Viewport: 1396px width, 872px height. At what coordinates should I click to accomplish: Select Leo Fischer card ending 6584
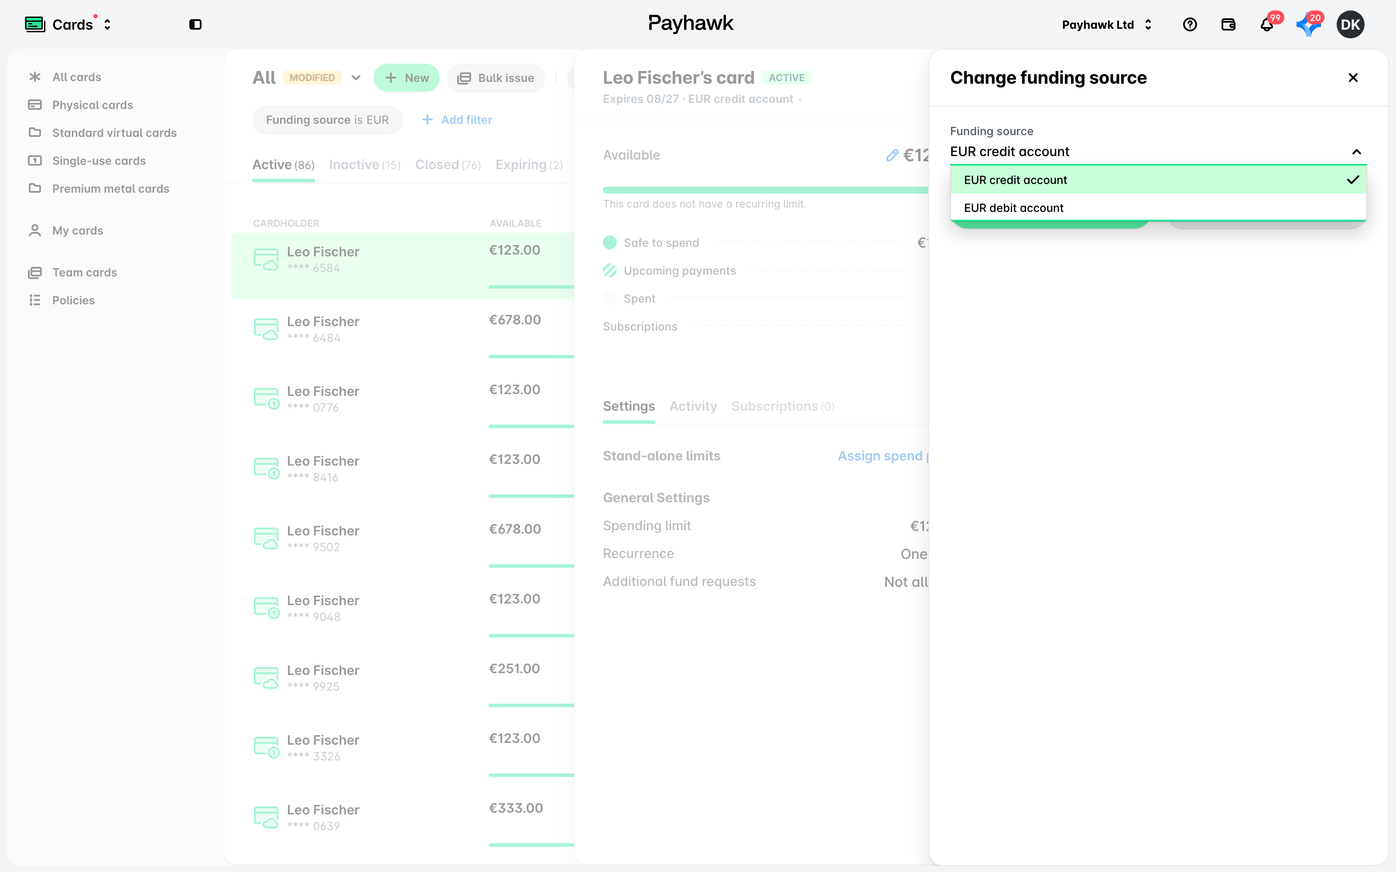(403, 265)
